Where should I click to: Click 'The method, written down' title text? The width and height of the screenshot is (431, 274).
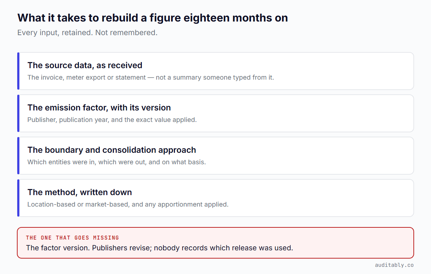pyautogui.click(x=80, y=192)
